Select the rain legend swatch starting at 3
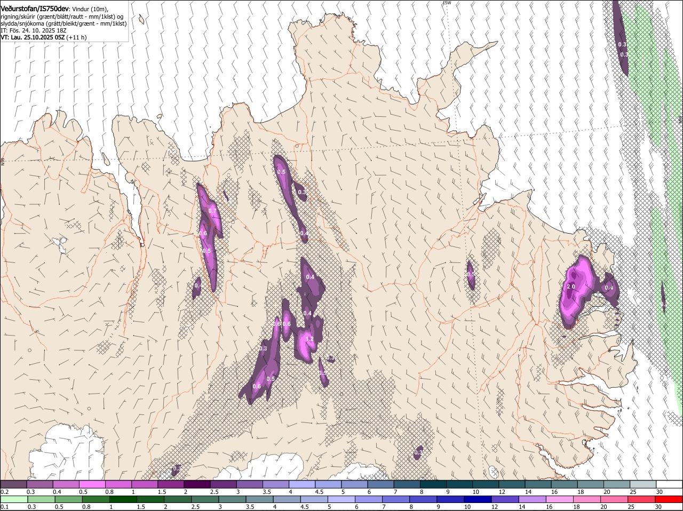 (232, 499)
